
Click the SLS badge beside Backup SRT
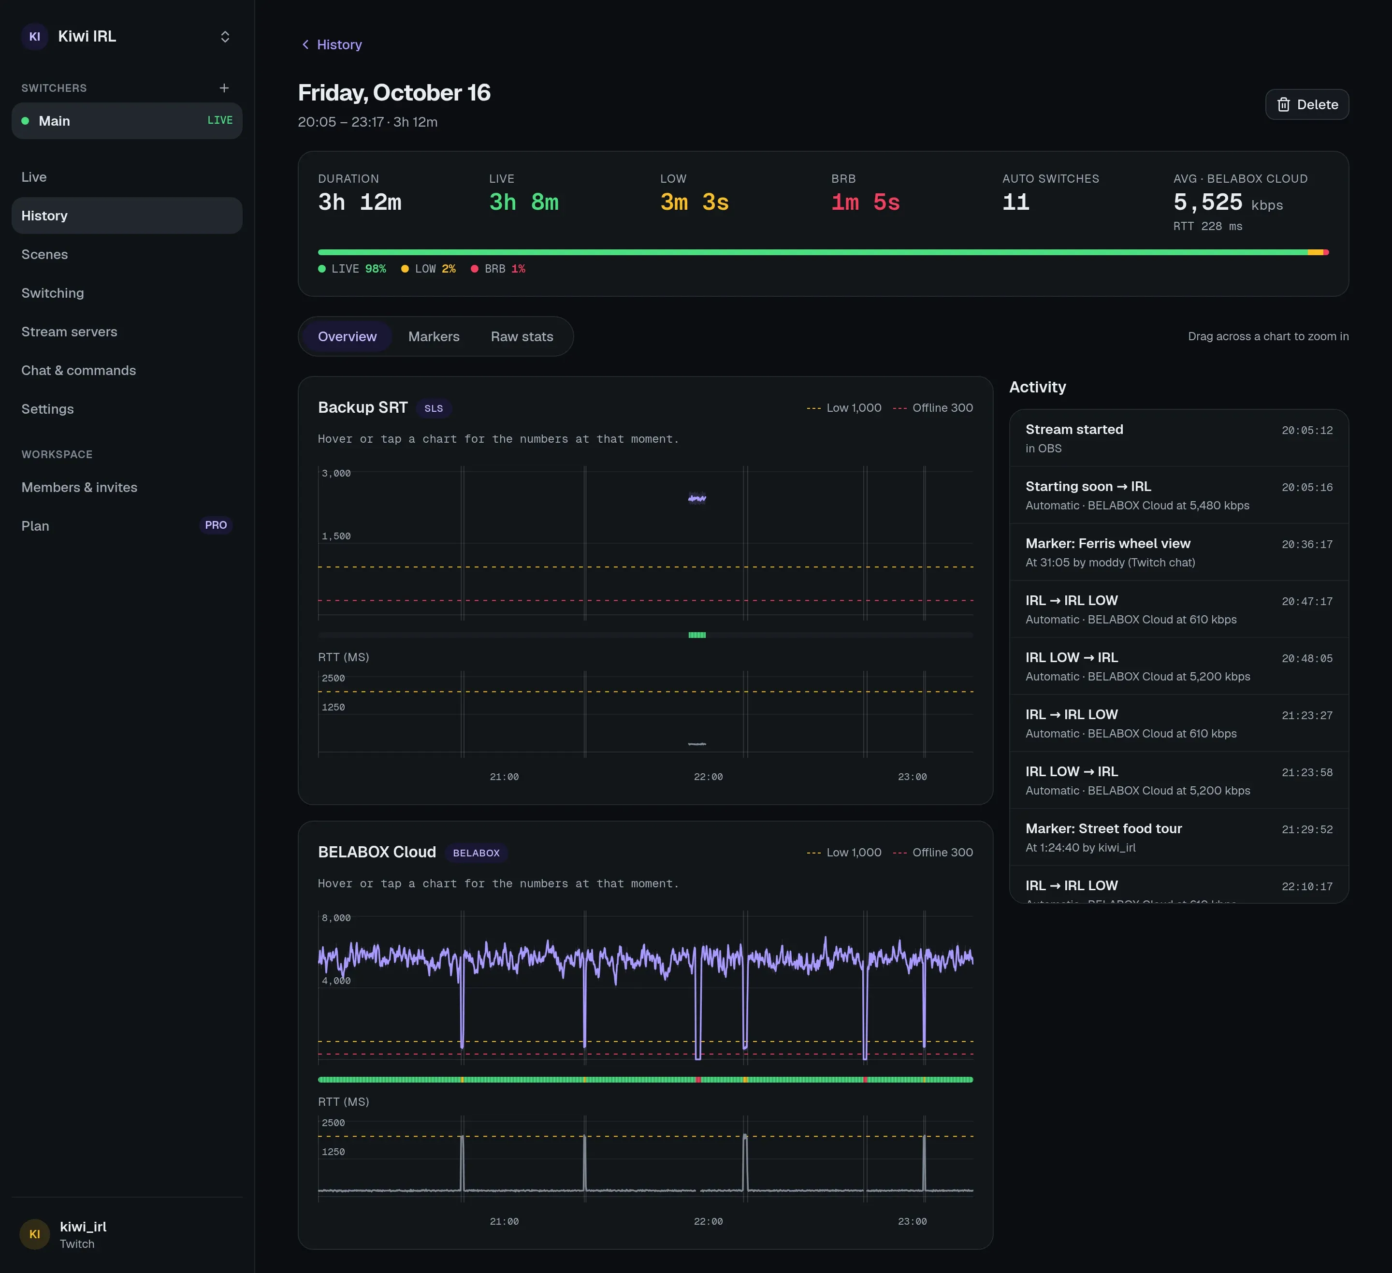(434, 408)
